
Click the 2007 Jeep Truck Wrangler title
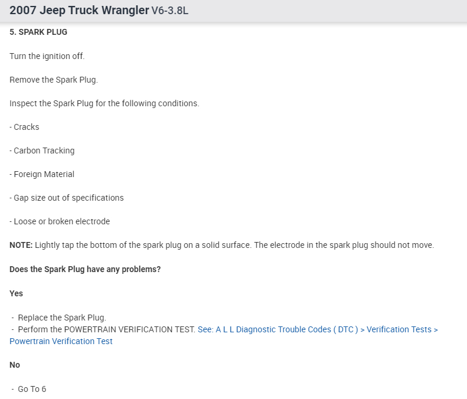79,11
